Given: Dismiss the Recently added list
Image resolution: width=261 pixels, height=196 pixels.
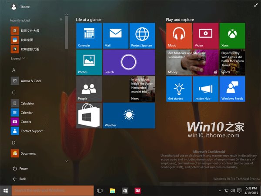Looking at the screenshot, I should pyautogui.click(x=61, y=20).
